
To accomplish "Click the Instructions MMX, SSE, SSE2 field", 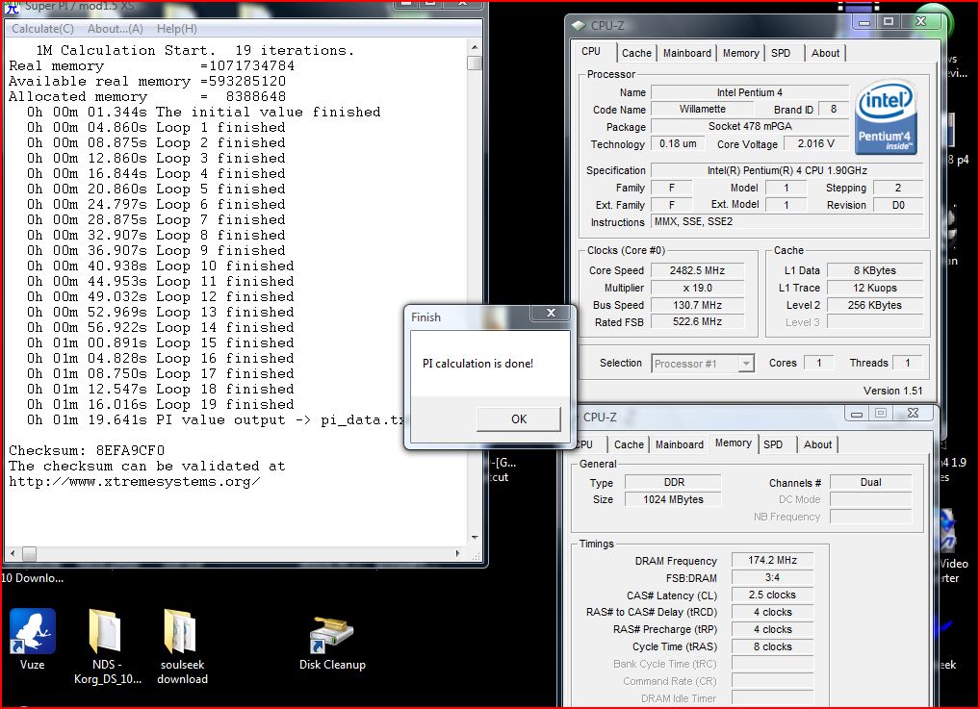I will 787,222.
